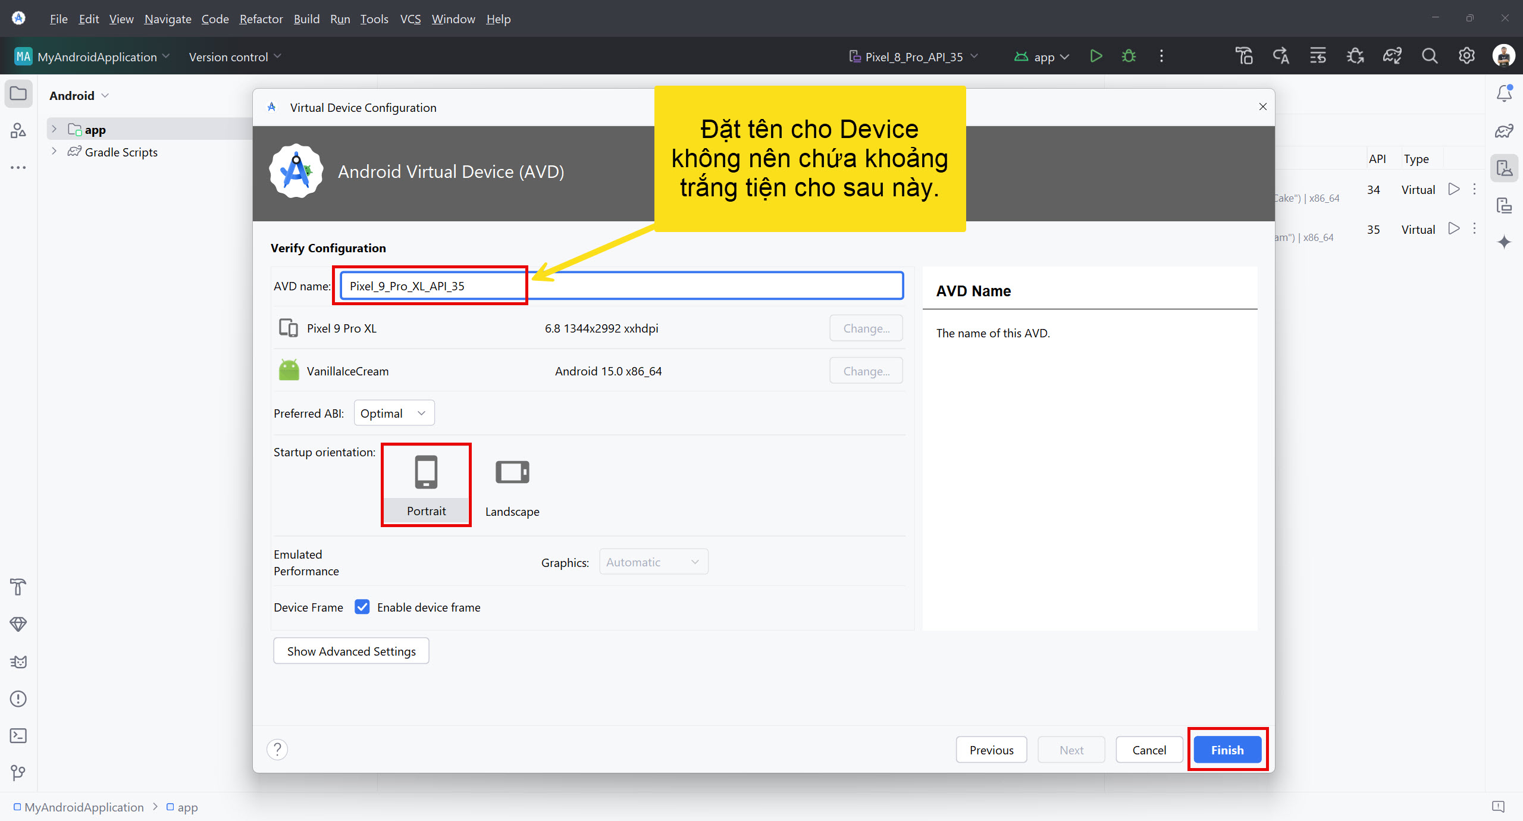The width and height of the screenshot is (1523, 821).
Task: Open Graphics Automatic dropdown
Action: click(653, 562)
